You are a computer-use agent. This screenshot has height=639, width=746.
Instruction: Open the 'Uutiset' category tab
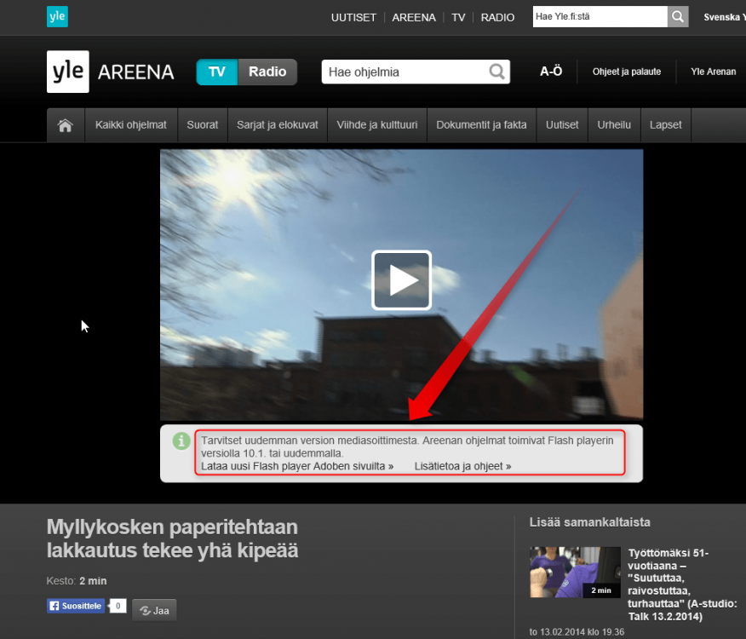pyautogui.click(x=562, y=125)
